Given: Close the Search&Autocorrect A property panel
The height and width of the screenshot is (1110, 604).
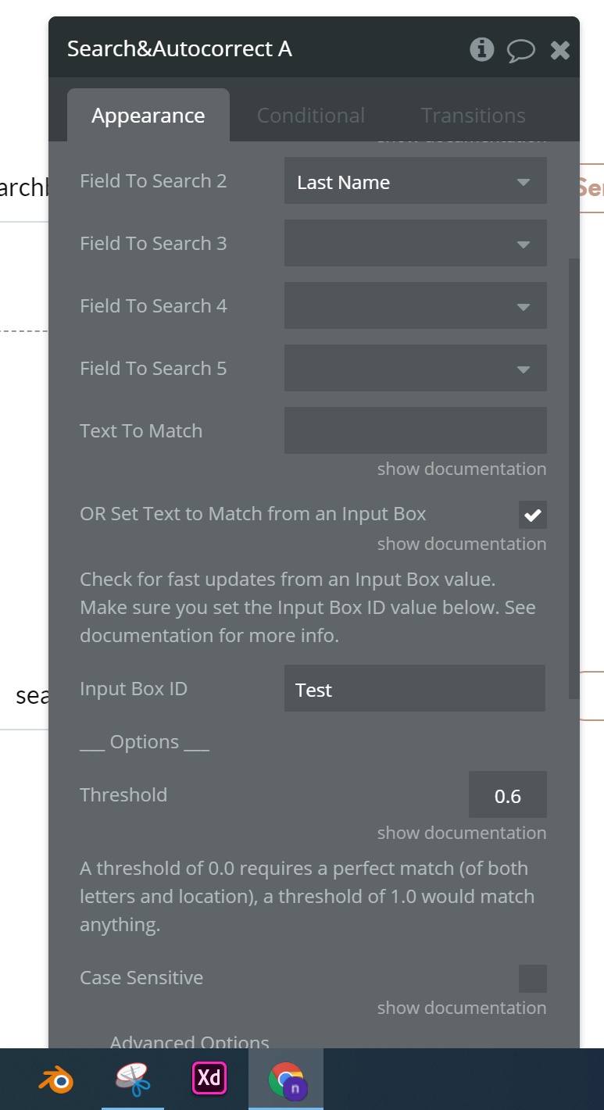Looking at the screenshot, I should (560, 50).
